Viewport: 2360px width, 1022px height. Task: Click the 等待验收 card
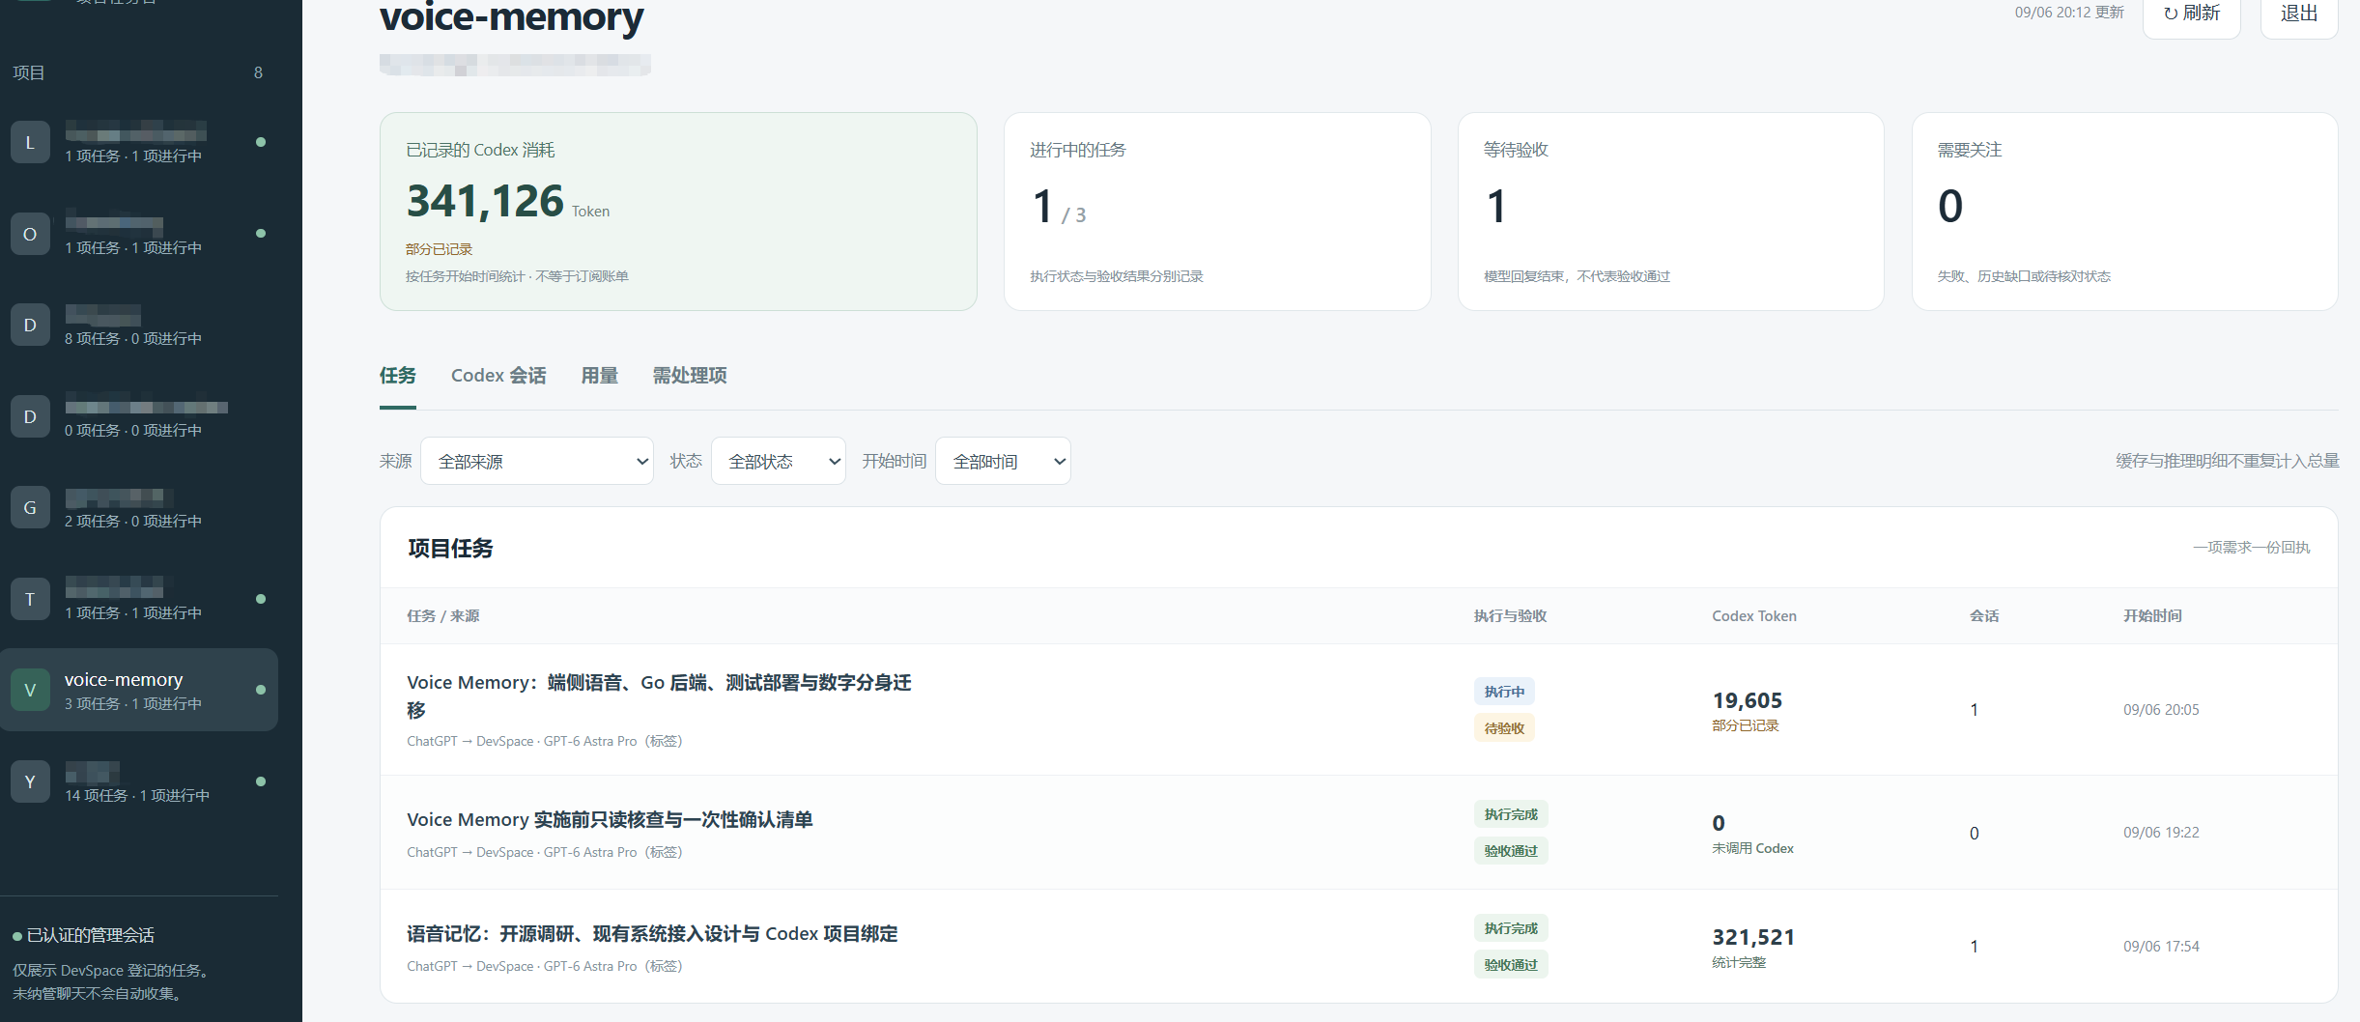[1671, 212]
